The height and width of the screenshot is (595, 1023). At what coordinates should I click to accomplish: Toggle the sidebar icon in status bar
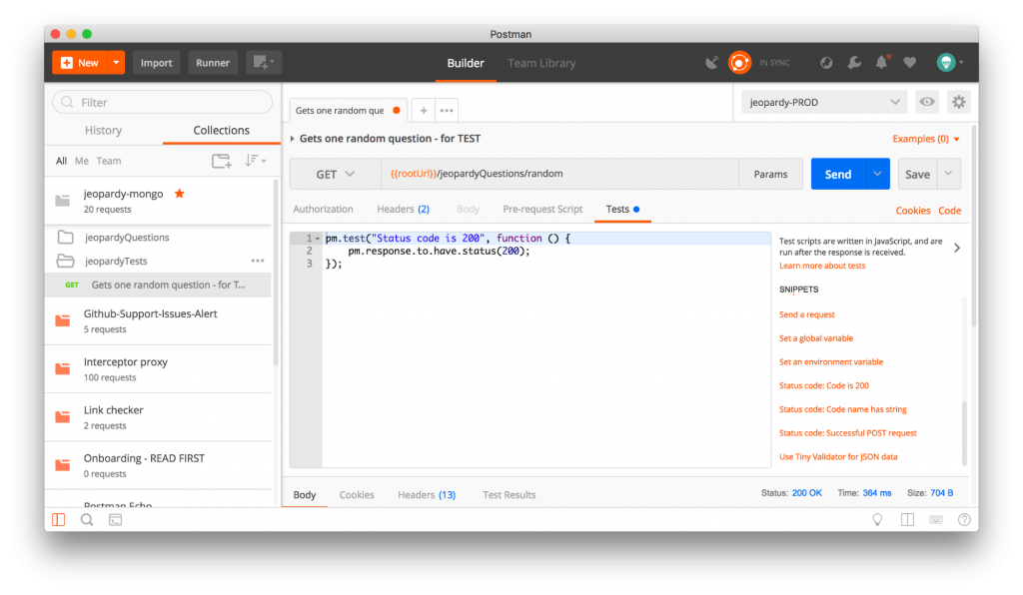pos(59,519)
